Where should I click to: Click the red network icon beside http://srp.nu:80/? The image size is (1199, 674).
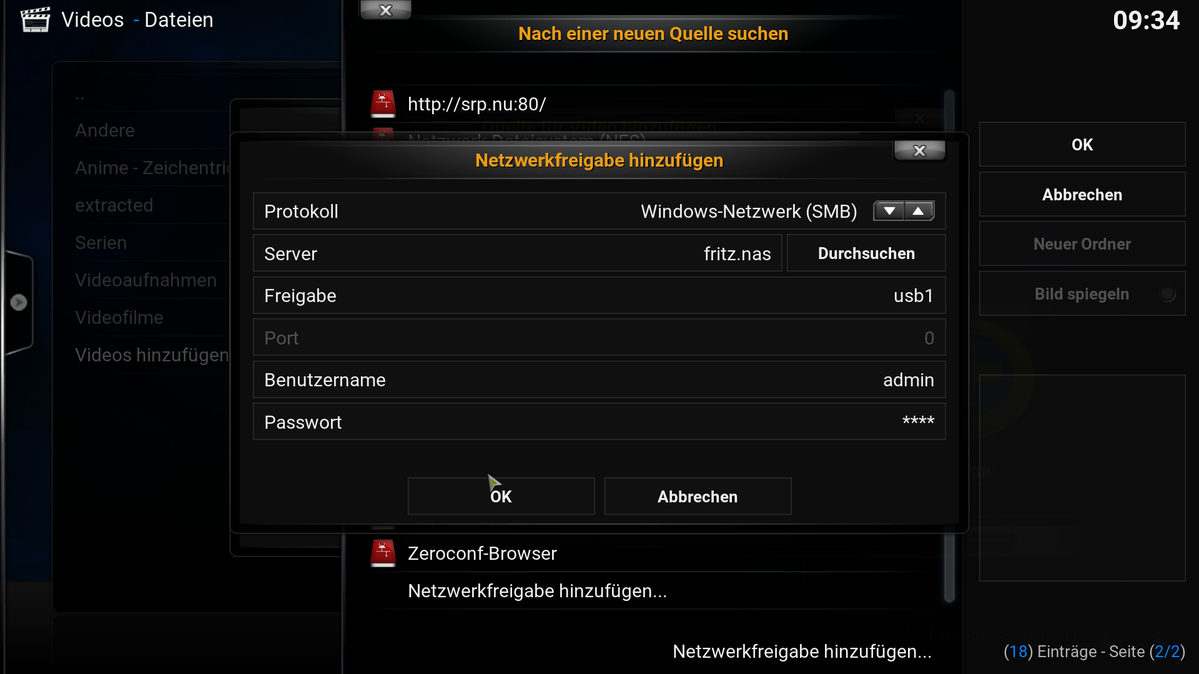(x=383, y=104)
